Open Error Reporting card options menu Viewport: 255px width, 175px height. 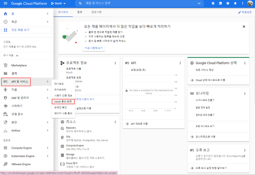coord(245,150)
